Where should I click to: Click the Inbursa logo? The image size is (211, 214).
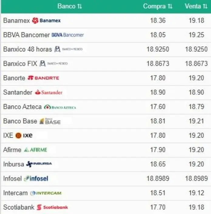coord(39,164)
